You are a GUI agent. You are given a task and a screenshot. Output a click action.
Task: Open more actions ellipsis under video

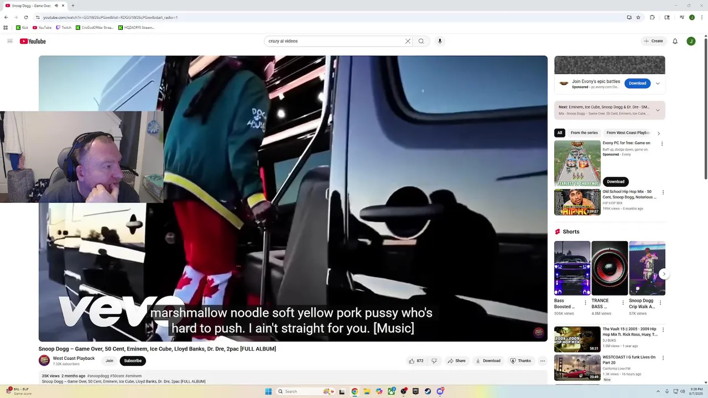pyautogui.click(x=542, y=361)
